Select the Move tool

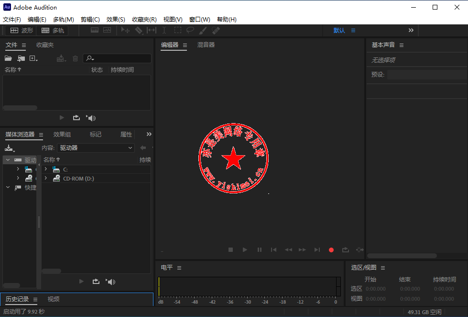(125, 30)
